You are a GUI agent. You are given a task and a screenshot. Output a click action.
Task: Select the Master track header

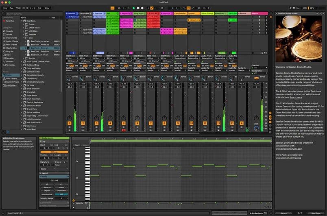[259, 13]
